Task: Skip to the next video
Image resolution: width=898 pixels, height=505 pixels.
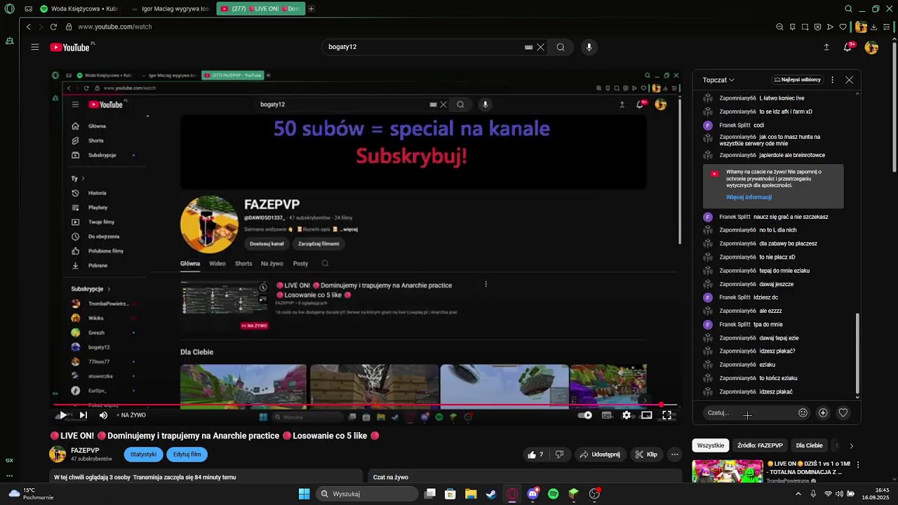Action: click(x=83, y=415)
